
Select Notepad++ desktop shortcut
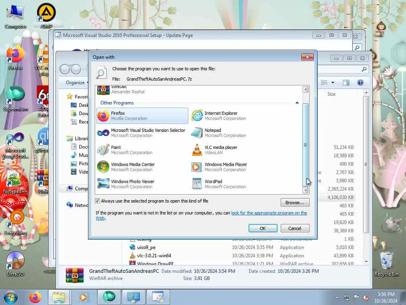[x=15, y=181]
